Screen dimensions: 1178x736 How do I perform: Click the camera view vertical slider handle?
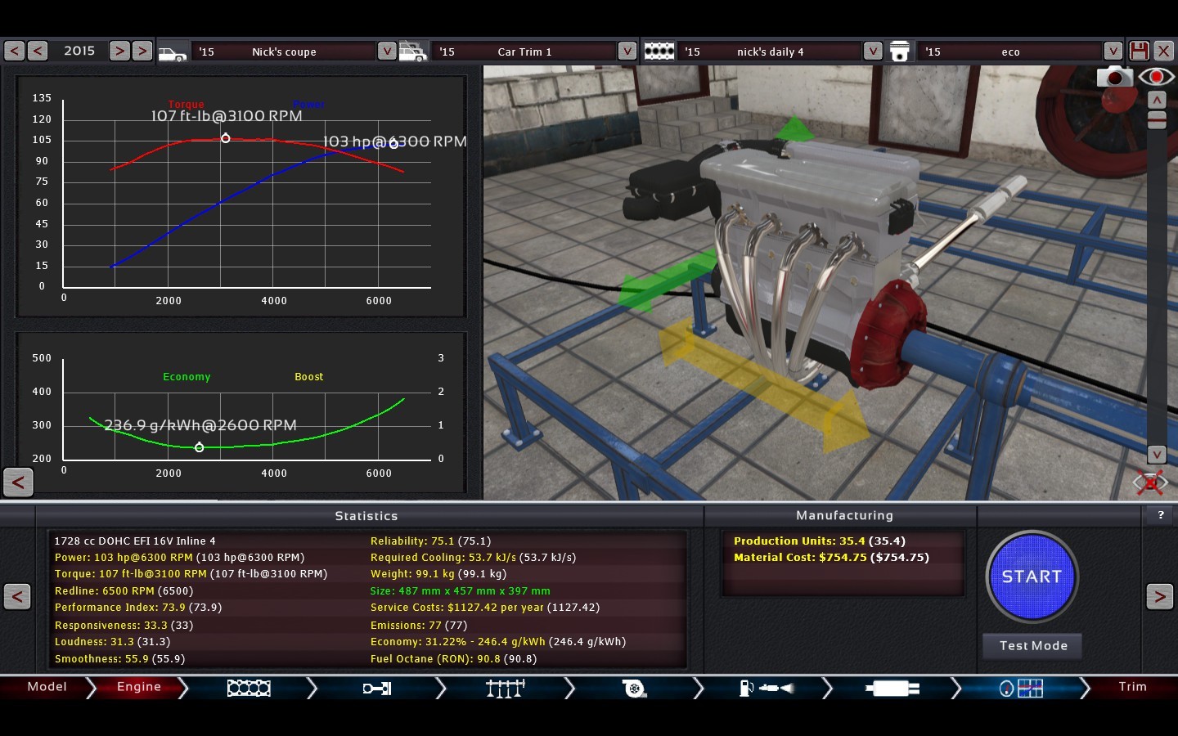coord(1157,121)
